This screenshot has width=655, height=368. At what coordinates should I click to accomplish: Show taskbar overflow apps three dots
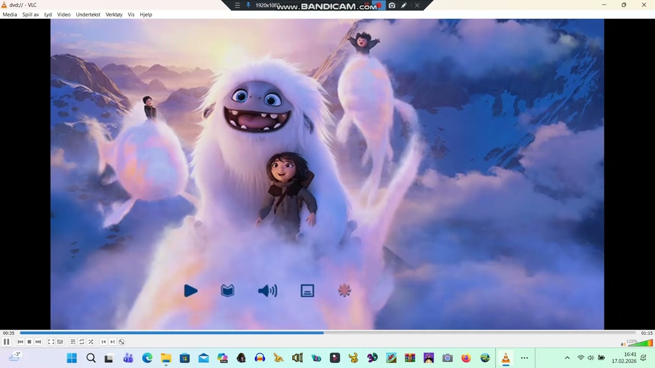tap(525, 358)
